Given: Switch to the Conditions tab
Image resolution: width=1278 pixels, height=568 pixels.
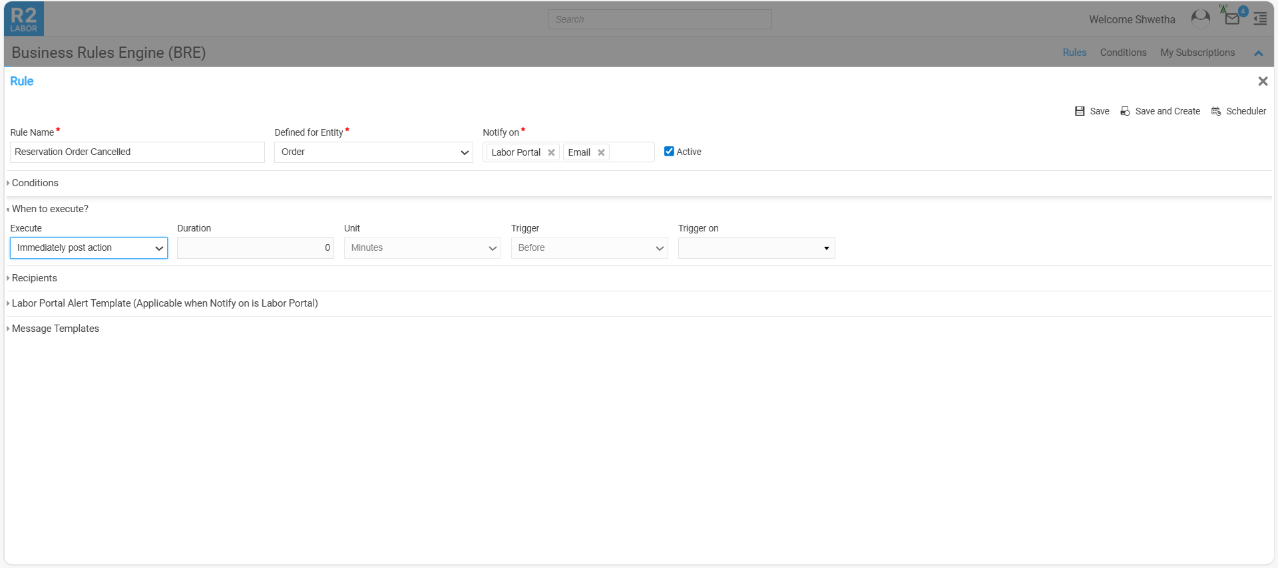Looking at the screenshot, I should tap(1123, 53).
